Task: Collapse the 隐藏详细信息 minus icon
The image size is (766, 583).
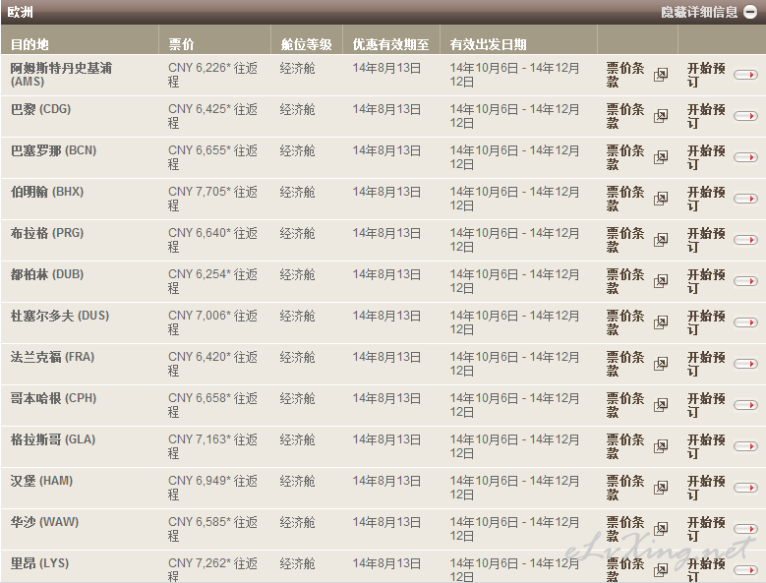Action: (x=750, y=12)
